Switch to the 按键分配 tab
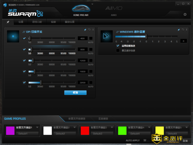This screenshot has height=145, width=193. point(37,22)
